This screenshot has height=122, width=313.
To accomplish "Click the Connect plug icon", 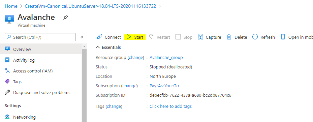I will pyautogui.click(x=99, y=37).
